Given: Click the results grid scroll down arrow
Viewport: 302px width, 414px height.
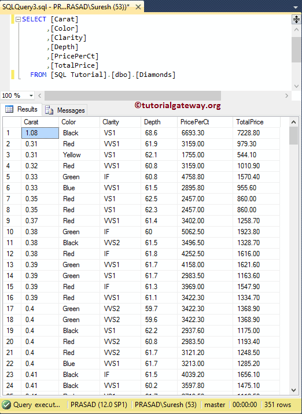Looking at the screenshot, I should pos(293,390).
